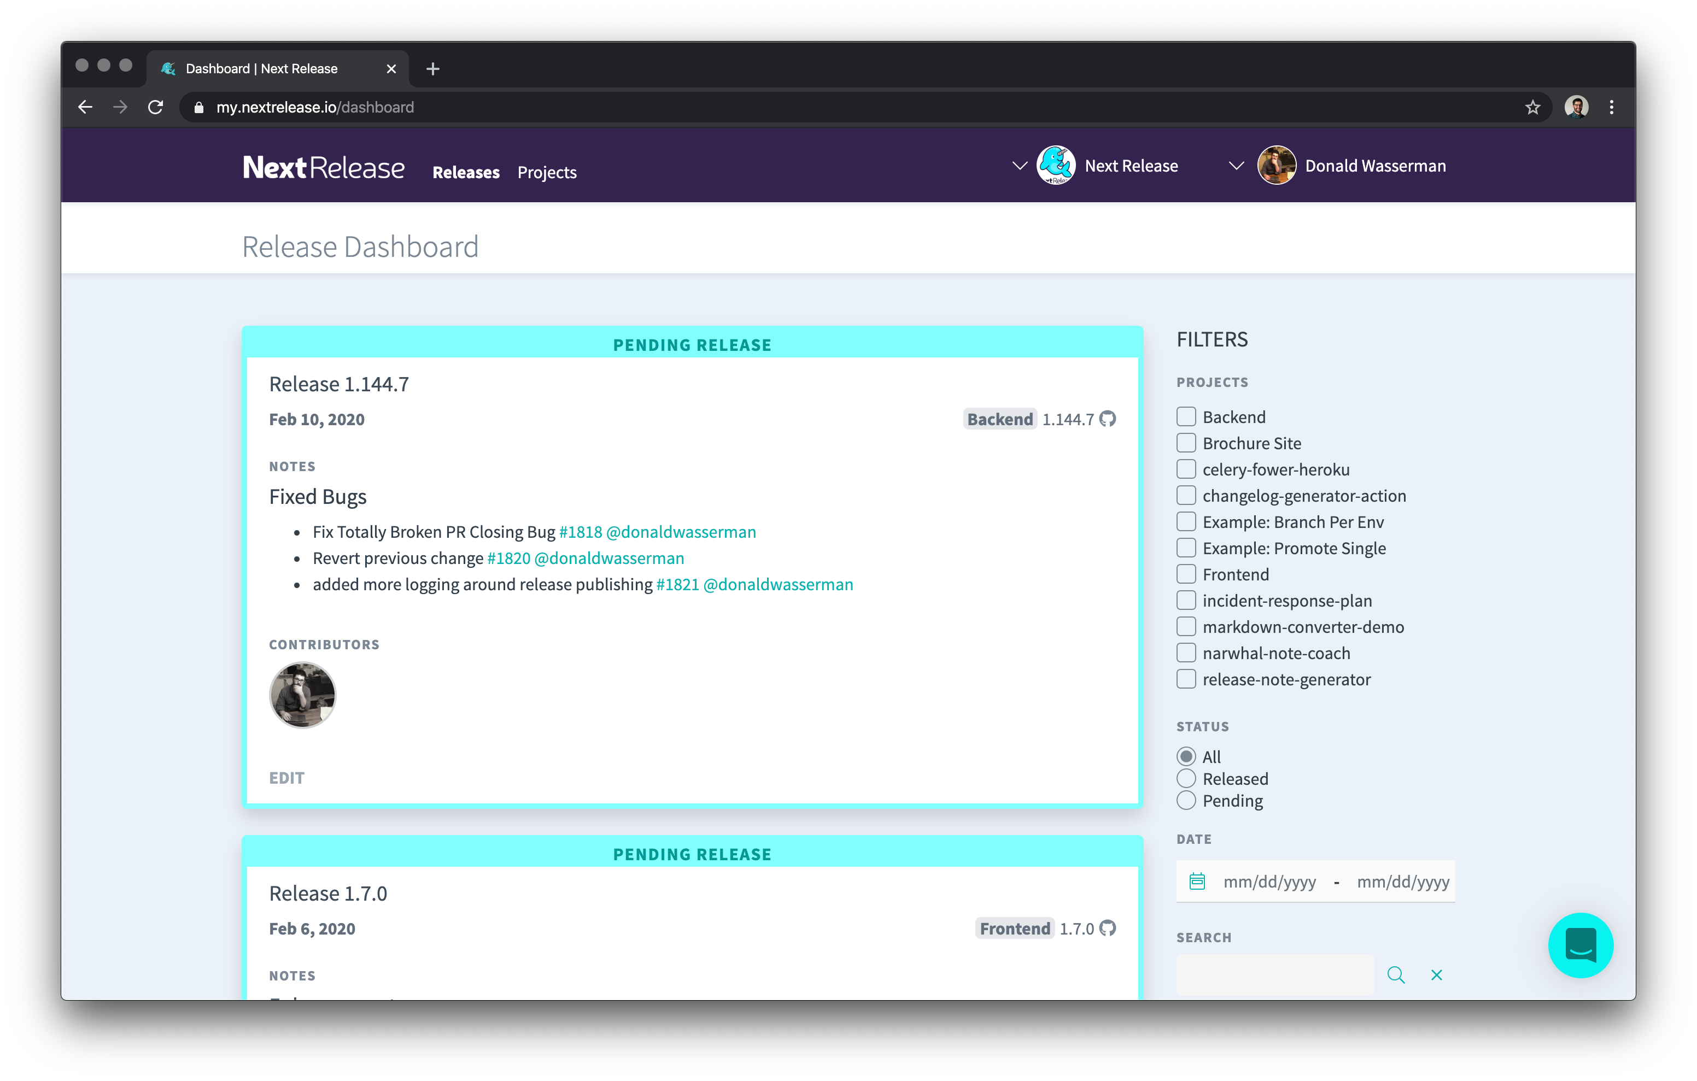Screen dimensions: 1697x1081
Task: Check the Brochure Site project filter
Action: (x=1186, y=443)
